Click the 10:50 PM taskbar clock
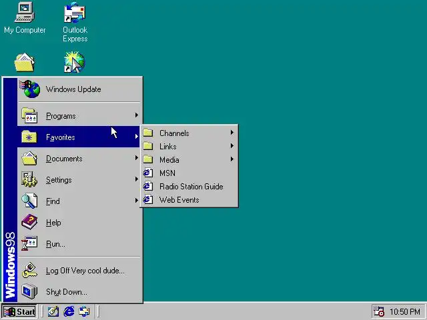The image size is (427, 320). pyautogui.click(x=405, y=311)
